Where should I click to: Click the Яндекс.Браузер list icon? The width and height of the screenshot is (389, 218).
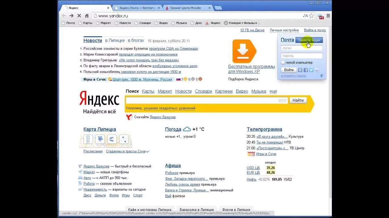80,166
